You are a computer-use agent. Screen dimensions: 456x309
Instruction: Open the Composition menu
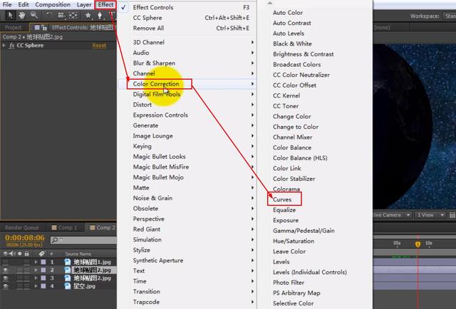pos(53,5)
